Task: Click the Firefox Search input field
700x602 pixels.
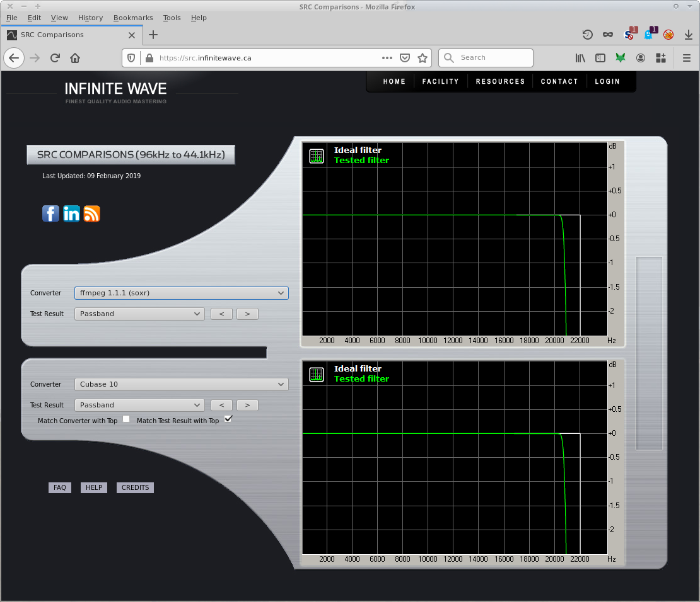Action: [x=493, y=58]
